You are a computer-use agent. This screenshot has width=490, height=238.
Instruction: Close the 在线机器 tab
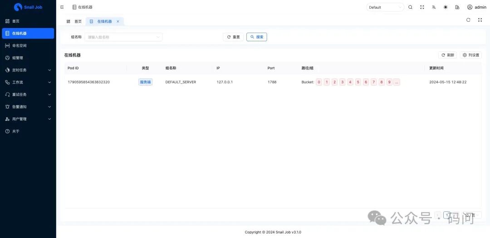118,22
